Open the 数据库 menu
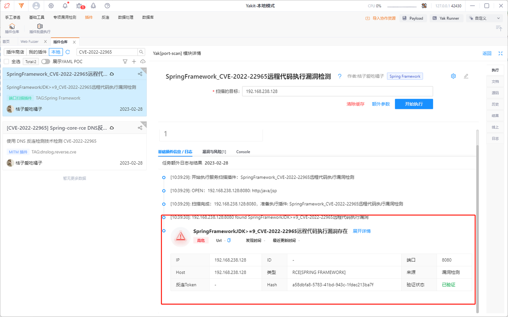508x317 pixels. point(148,17)
